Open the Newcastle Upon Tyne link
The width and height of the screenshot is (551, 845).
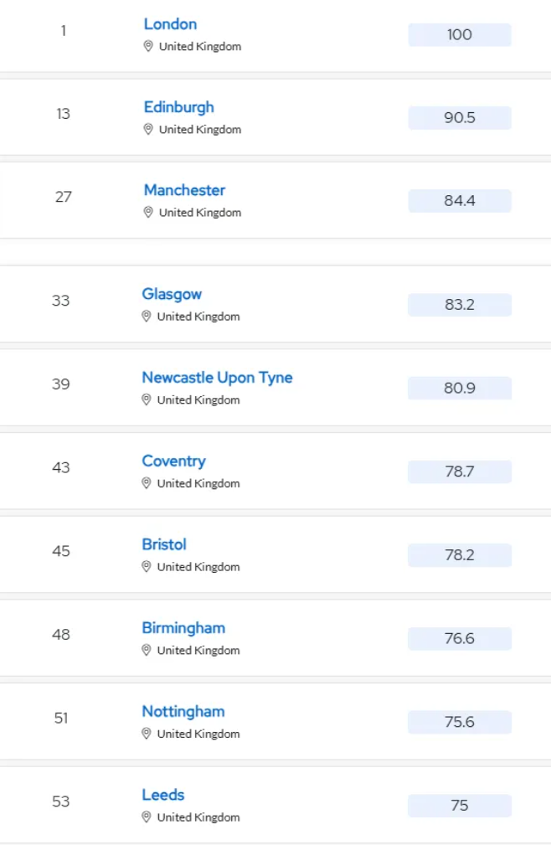(x=217, y=378)
